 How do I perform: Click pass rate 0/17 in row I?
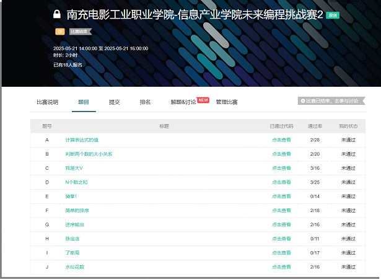click(x=315, y=253)
